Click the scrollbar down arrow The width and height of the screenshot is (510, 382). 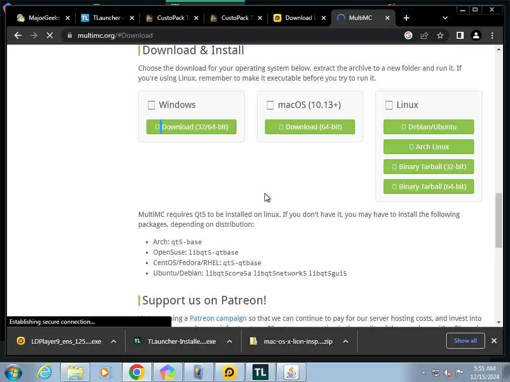coord(499,322)
